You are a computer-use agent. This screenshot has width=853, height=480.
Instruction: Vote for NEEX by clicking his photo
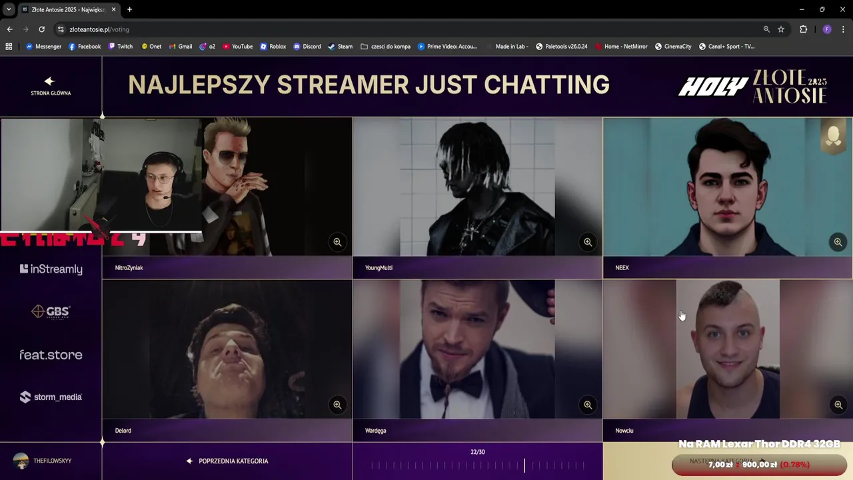(x=727, y=187)
